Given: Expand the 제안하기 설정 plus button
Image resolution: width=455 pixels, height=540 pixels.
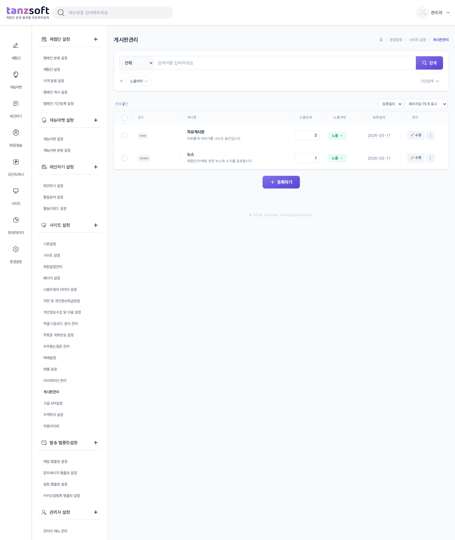Looking at the screenshot, I should [96, 167].
